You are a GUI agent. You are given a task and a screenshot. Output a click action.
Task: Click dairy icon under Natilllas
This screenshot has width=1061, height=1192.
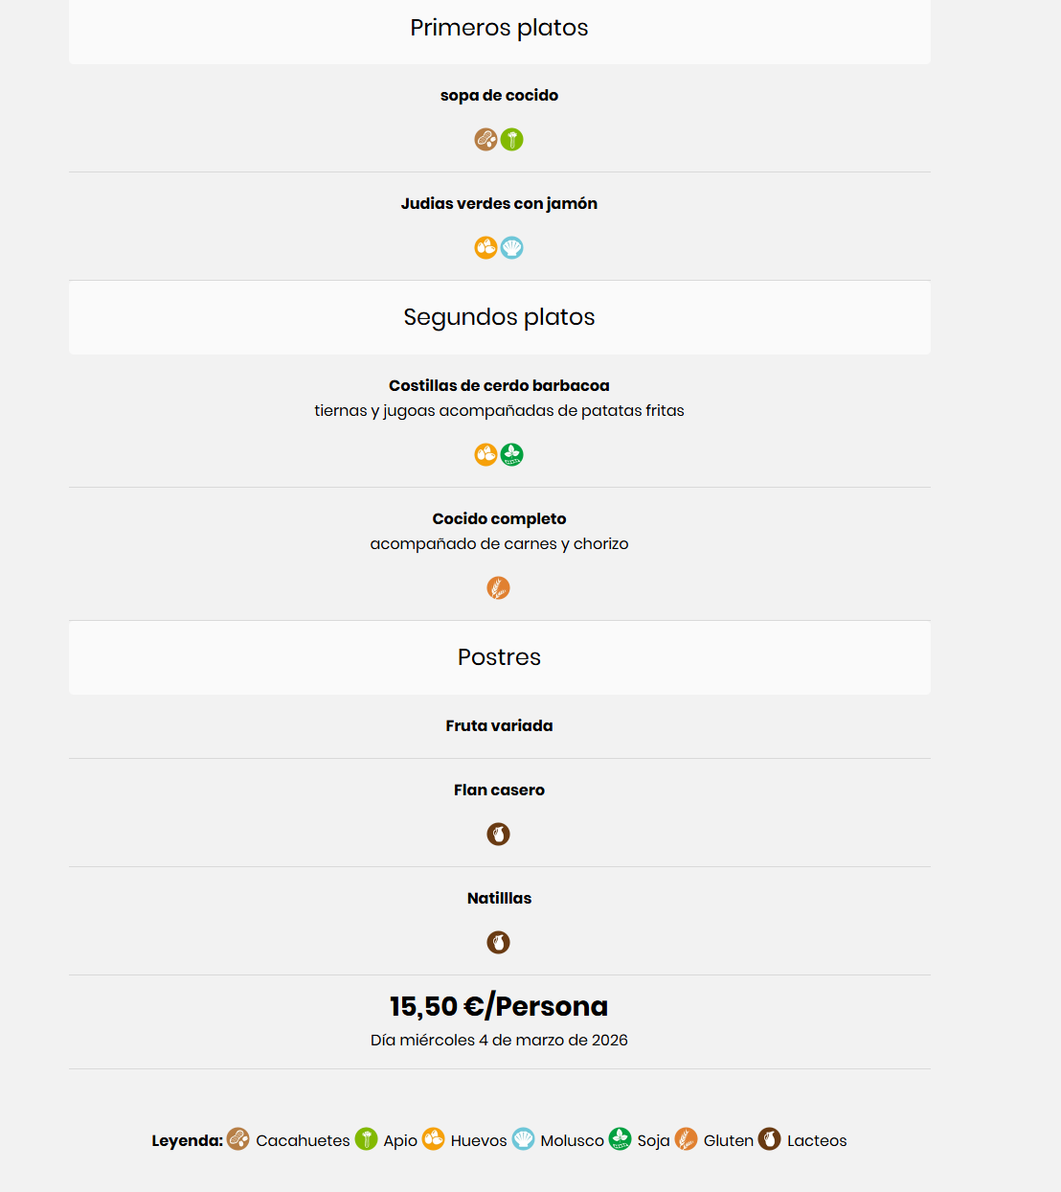click(499, 943)
